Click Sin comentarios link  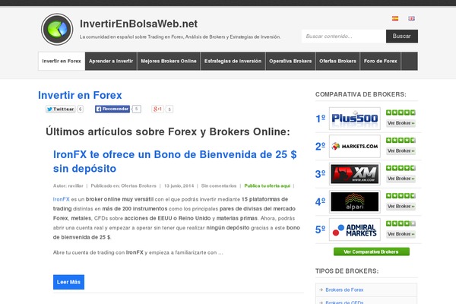coord(219,185)
